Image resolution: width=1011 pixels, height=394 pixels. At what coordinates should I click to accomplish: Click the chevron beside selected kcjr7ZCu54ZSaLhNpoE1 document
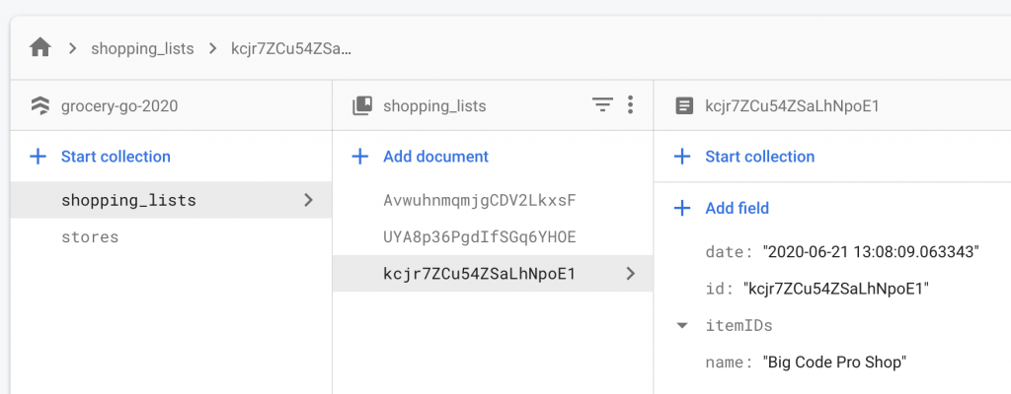631,274
